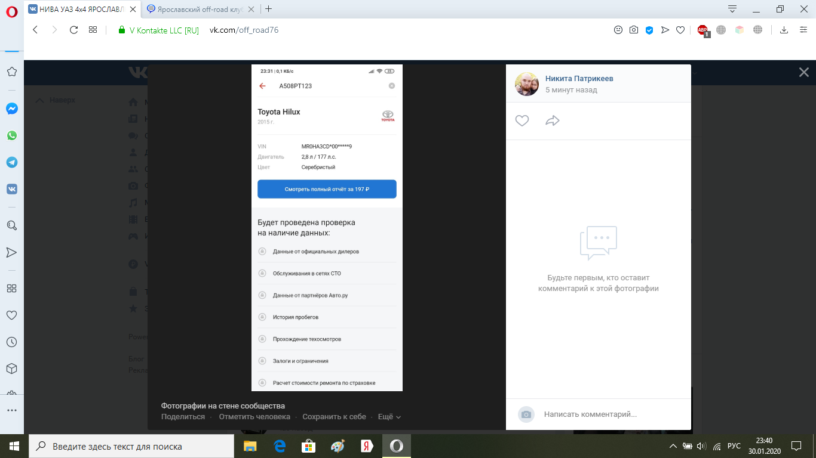Click the phone screenshot photo
This screenshot has width=816, height=458.
pos(327,228)
